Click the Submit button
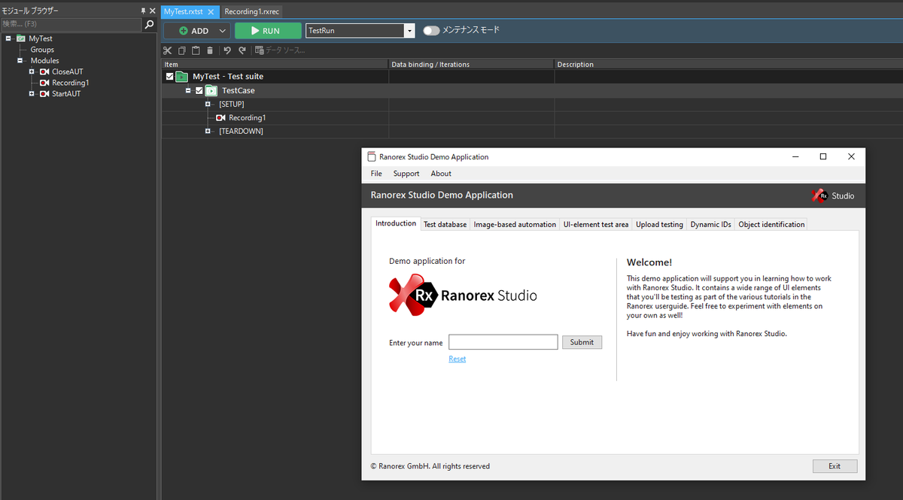Image resolution: width=903 pixels, height=500 pixels. (x=582, y=342)
